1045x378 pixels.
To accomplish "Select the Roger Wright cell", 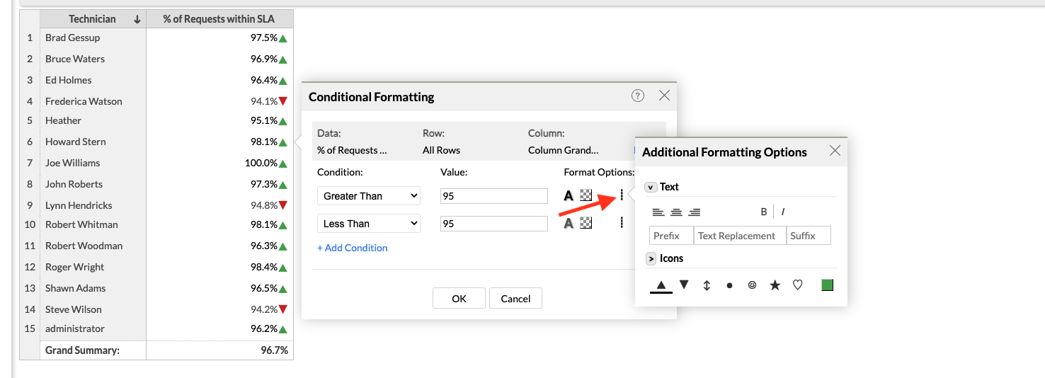I will (93, 267).
